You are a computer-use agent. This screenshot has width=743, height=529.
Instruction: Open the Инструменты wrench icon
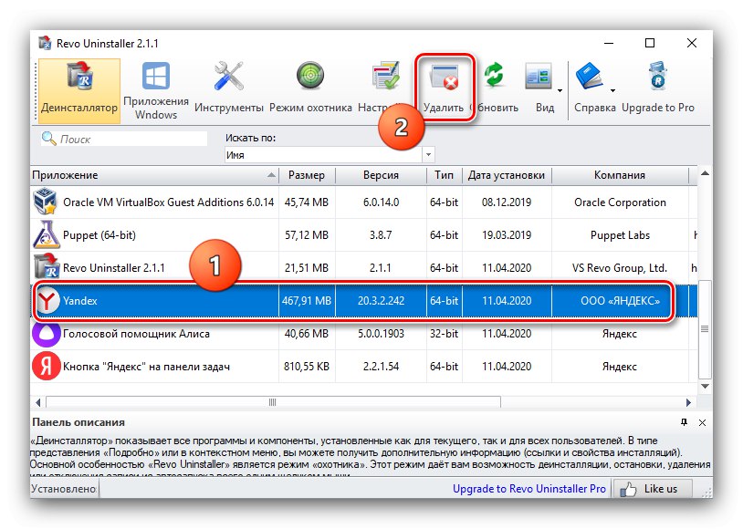[228, 76]
